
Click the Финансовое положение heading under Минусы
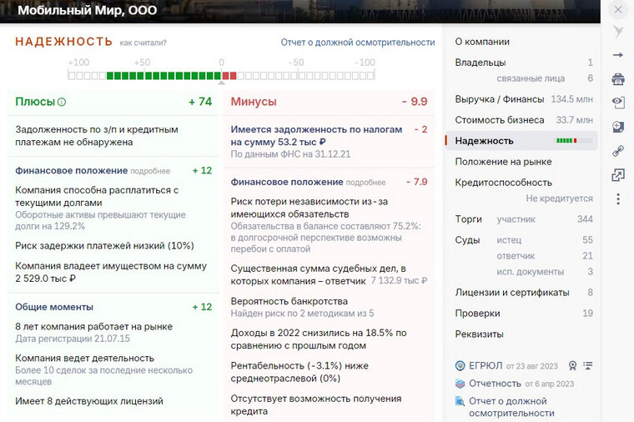pos(287,182)
